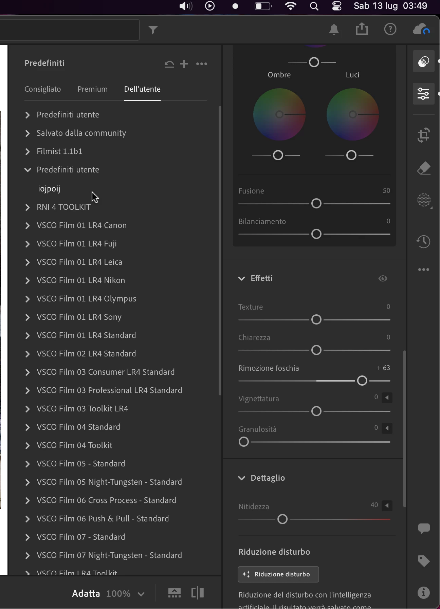Select the Healing eraser tool
Screen dimensions: 440x609
tap(424, 168)
